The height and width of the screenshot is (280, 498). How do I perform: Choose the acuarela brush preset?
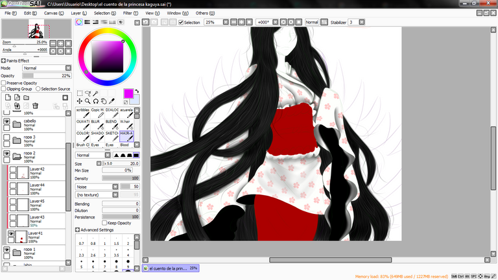click(126, 113)
